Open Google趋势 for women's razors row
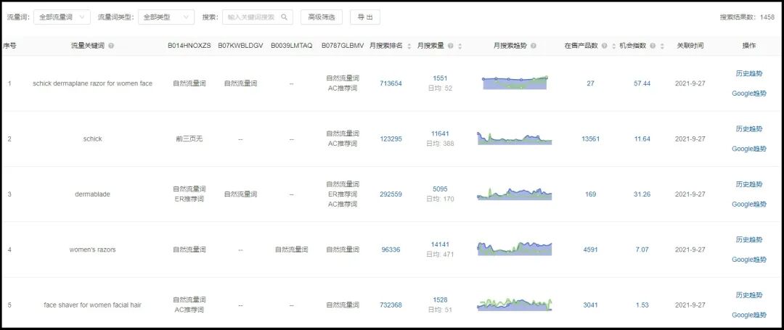The width and height of the screenshot is (784, 330). (x=749, y=260)
